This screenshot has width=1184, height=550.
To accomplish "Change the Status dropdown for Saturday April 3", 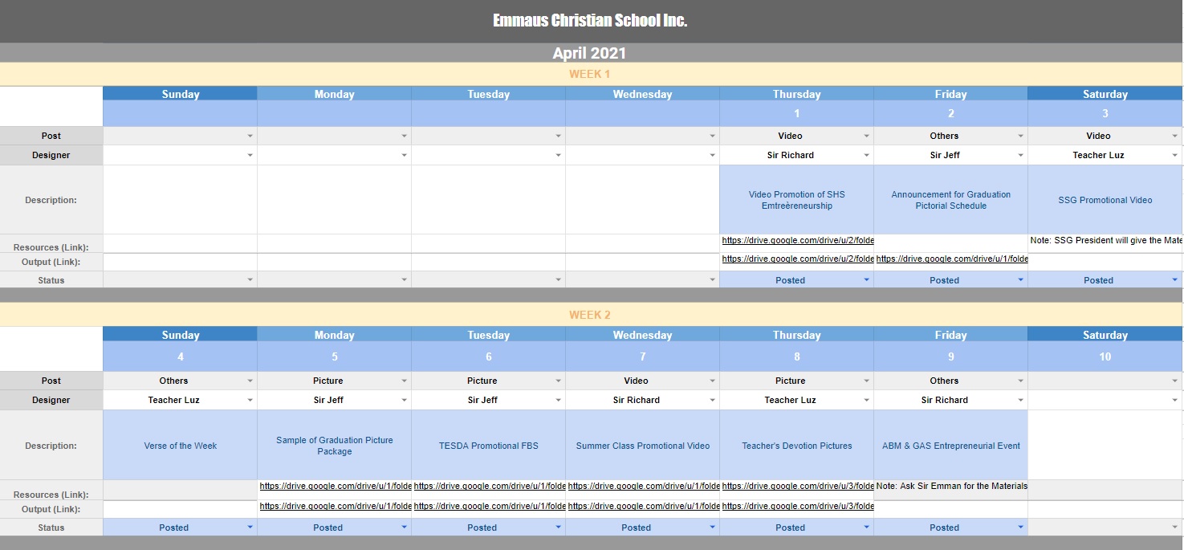I will (1174, 280).
